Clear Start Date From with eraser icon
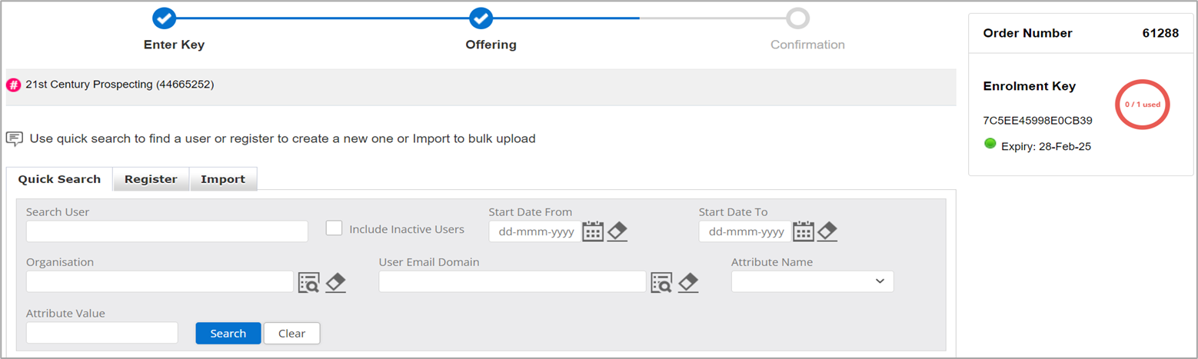 [x=617, y=231]
